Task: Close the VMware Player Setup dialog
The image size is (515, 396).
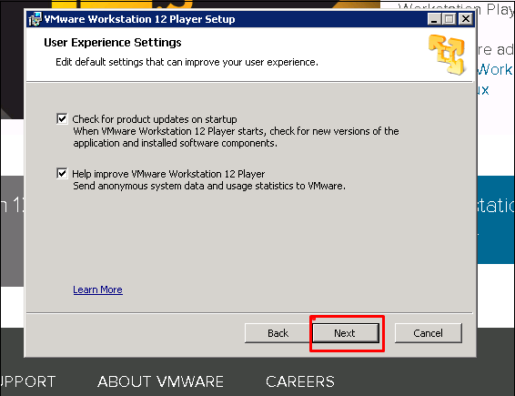Action: [x=466, y=19]
